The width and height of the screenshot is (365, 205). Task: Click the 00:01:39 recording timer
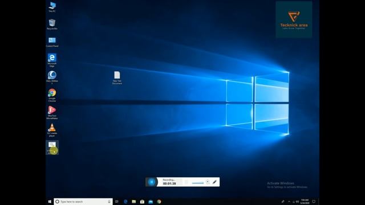tap(169, 183)
